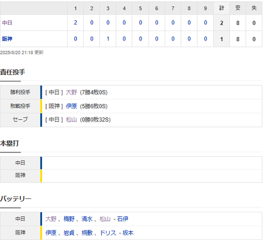
Task: Select 桐敷 in 阪神 battery list
Action: pos(87,233)
